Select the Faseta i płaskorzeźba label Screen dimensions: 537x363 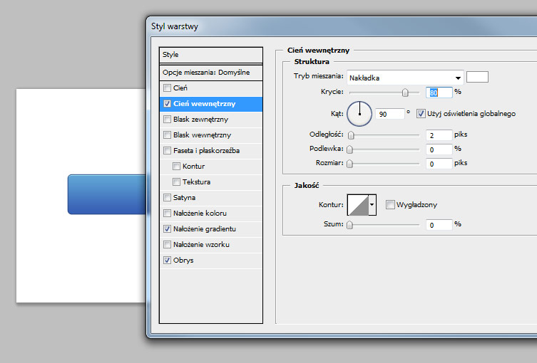[207, 151]
